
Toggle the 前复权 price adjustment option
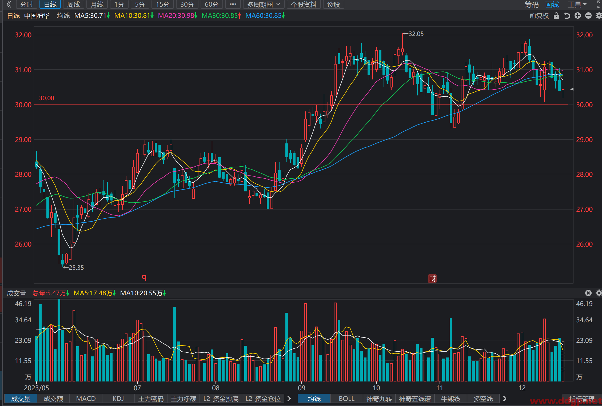click(539, 16)
